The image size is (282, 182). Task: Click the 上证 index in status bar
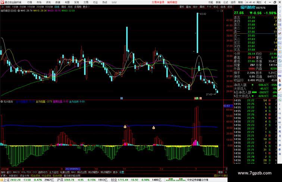[6, 180]
